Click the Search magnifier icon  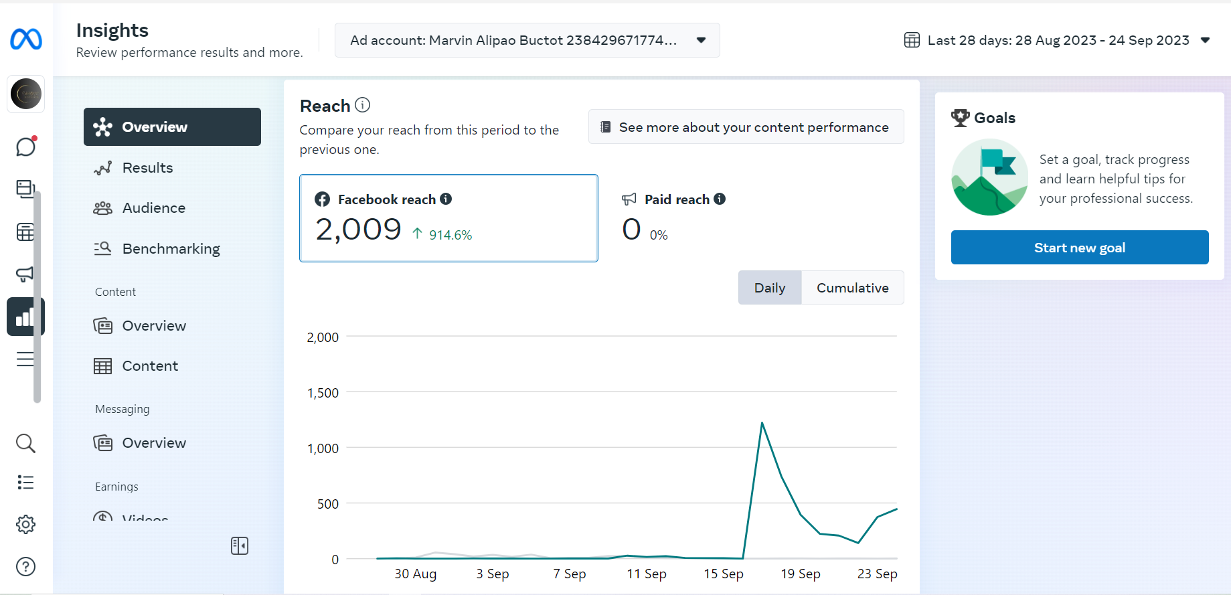tap(25, 443)
